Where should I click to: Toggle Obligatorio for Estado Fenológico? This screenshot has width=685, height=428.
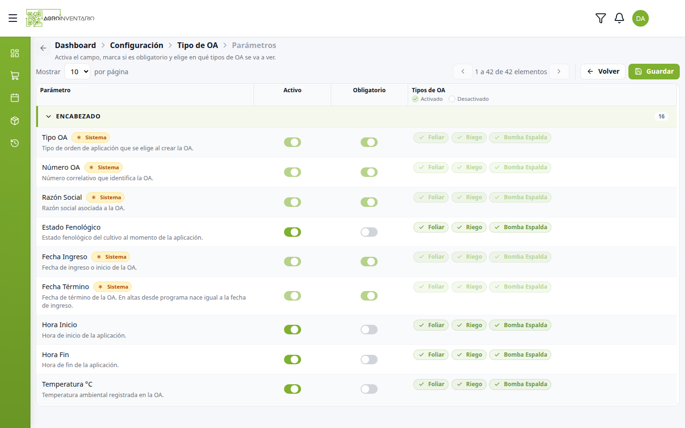[369, 232]
